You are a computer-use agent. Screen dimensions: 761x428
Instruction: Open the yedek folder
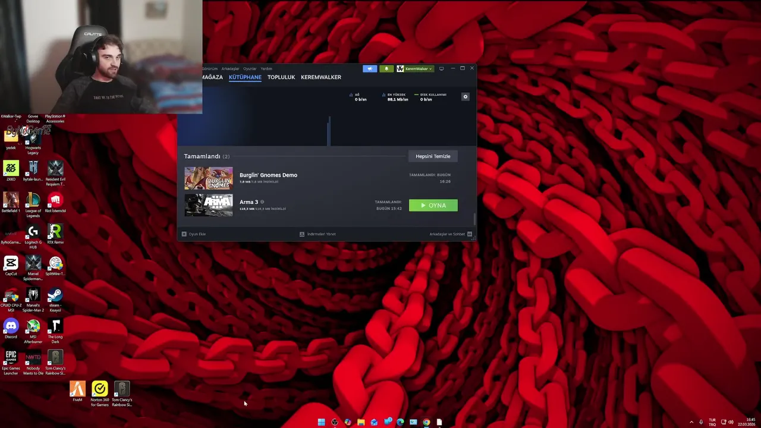pos(11,140)
